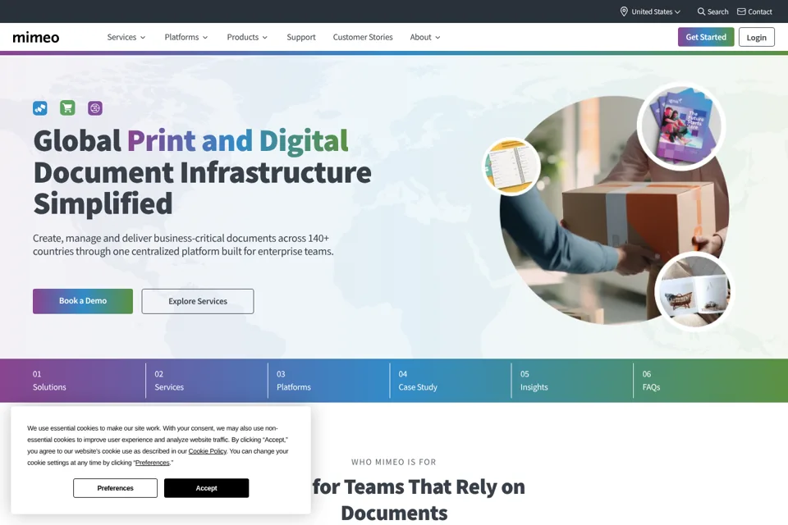The height and width of the screenshot is (525, 788).
Task: Open the Support page
Action: pos(301,37)
